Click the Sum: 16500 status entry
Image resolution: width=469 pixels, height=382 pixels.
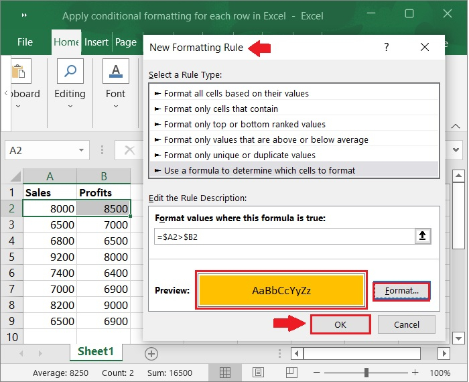tap(170, 373)
